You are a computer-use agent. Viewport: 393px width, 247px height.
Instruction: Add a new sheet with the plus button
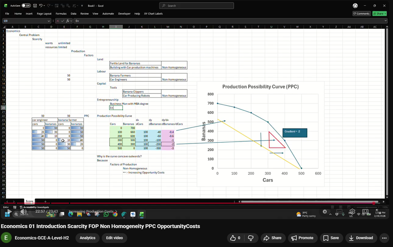click(x=45, y=202)
